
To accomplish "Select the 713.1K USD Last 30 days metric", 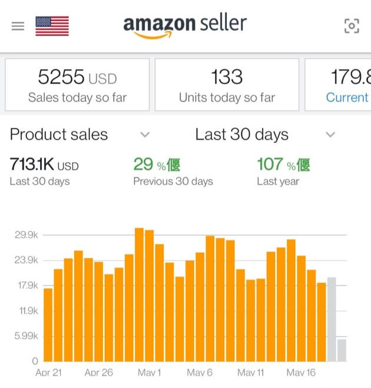I will click(44, 172).
